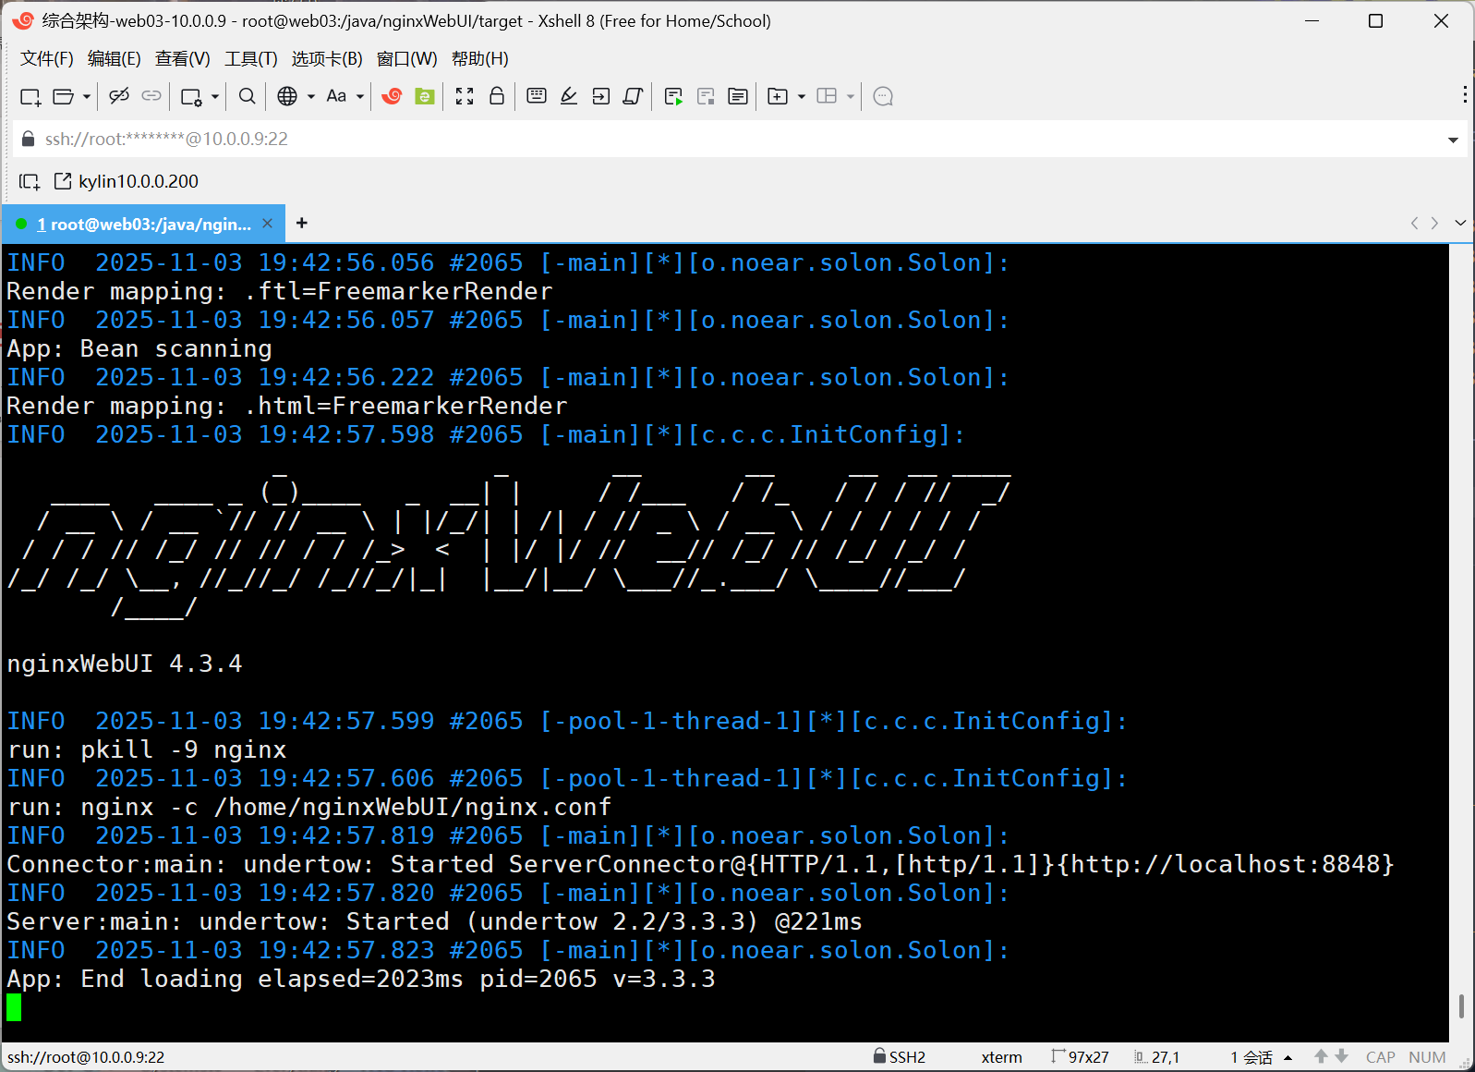Click the CAP indicator in status bar
This screenshot has width=1475, height=1072.
pos(1381,1057)
